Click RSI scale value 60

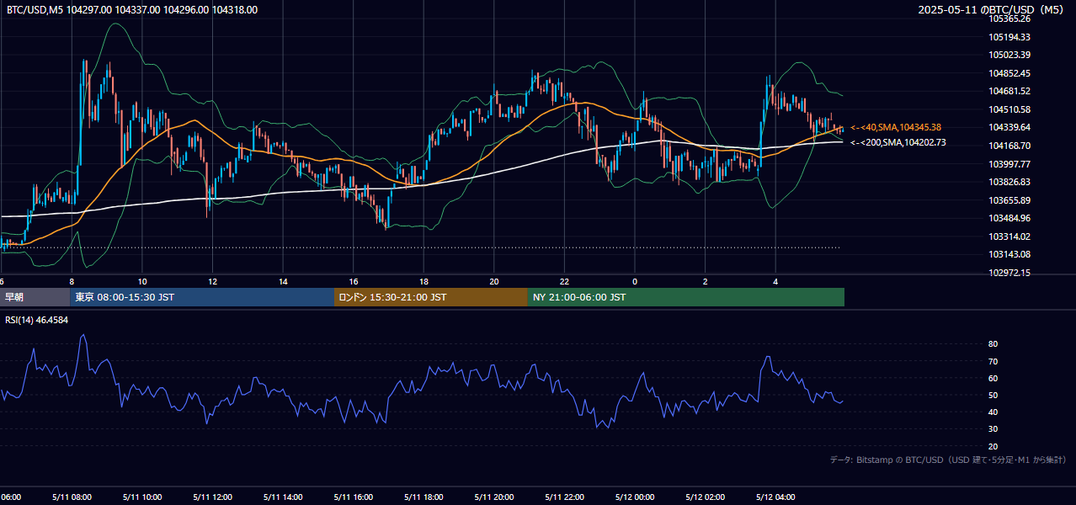(x=993, y=378)
